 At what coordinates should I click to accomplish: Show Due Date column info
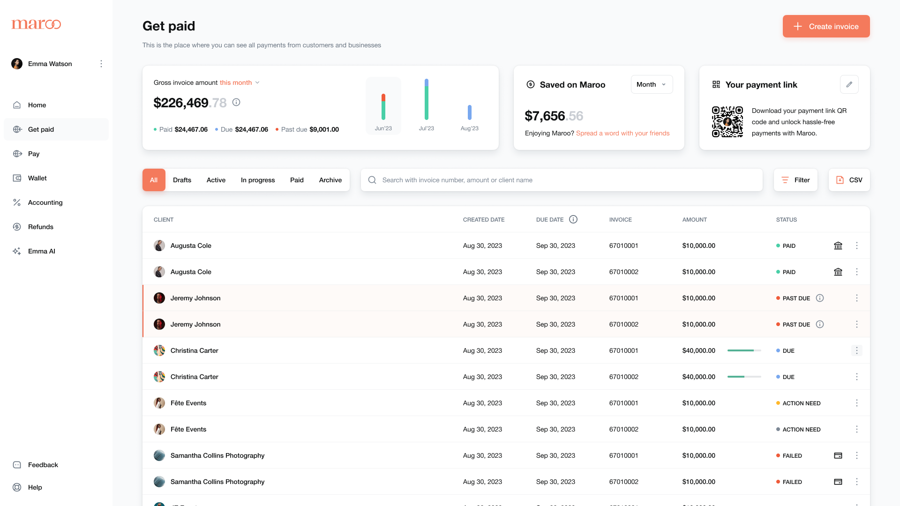point(573,219)
